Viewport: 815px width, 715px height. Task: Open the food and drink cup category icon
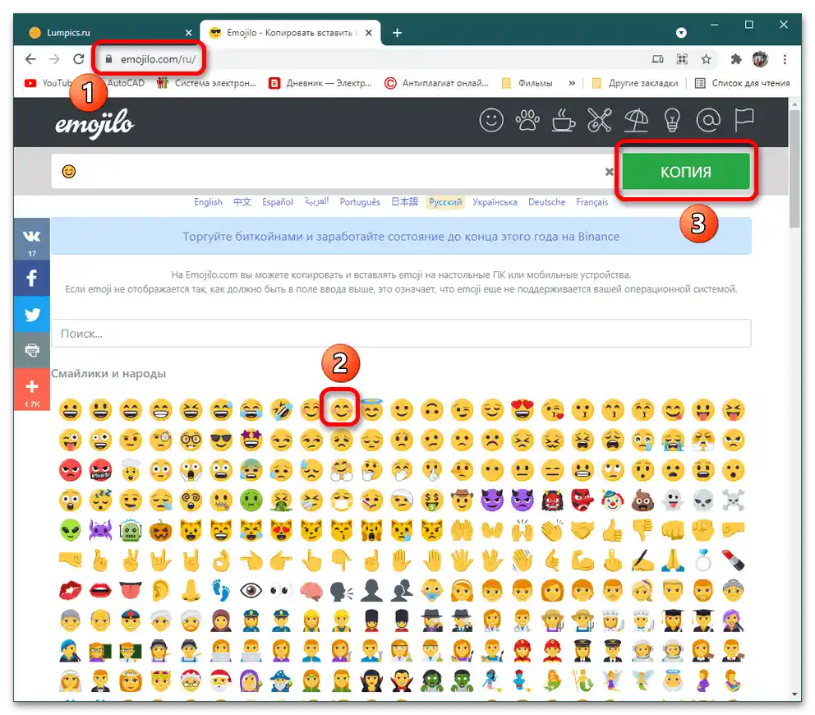(x=563, y=121)
